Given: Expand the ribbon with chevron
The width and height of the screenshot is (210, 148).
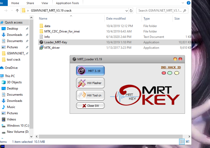Looking at the screenshot, I should pos(183,3).
